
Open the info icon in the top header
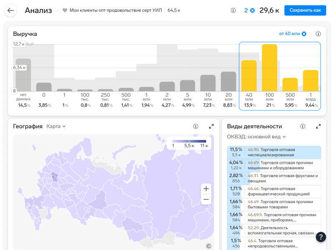[x=233, y=10]
